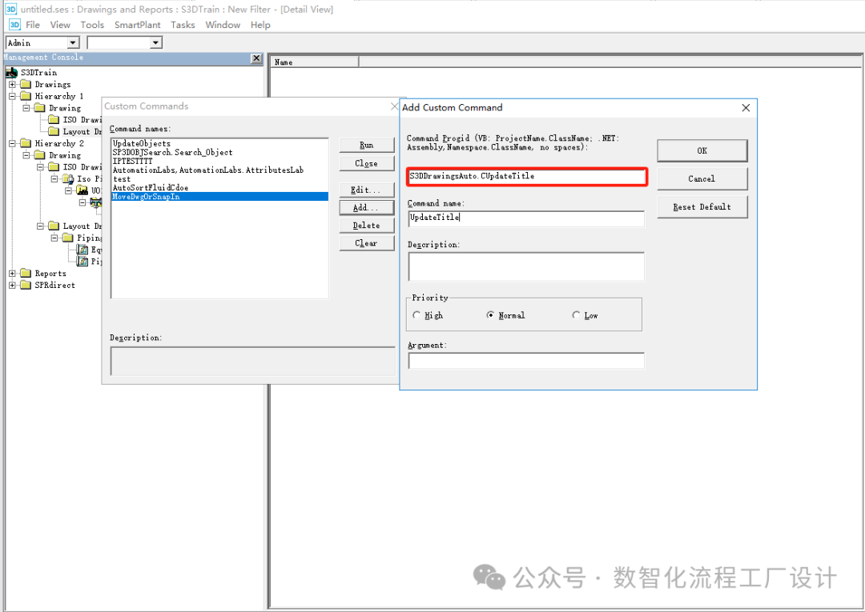Open the Tools menu

tap(92, 25)
